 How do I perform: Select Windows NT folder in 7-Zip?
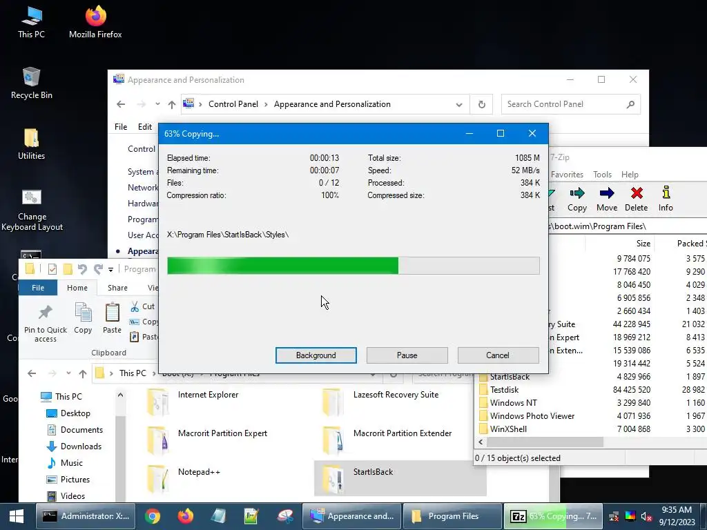(x=513, y=403)
